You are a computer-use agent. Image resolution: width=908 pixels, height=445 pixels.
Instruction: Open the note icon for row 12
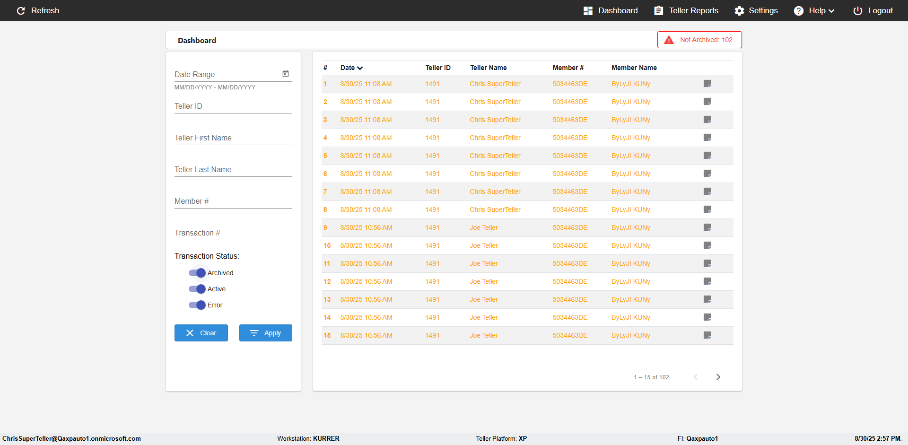click(x=707, y=281)
